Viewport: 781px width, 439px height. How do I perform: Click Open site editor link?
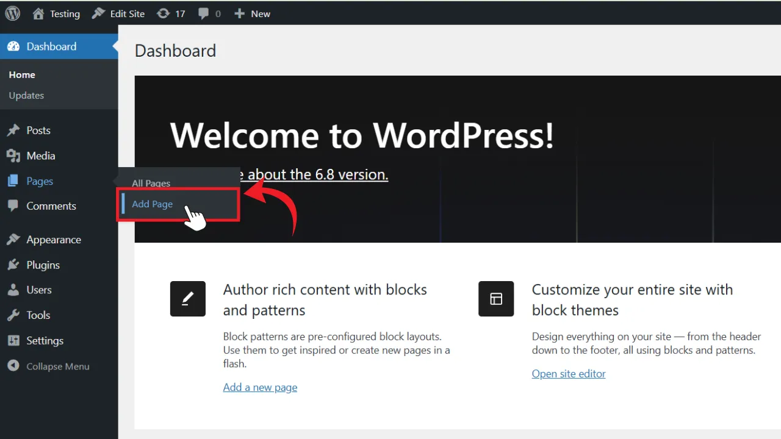click(569, 374)
